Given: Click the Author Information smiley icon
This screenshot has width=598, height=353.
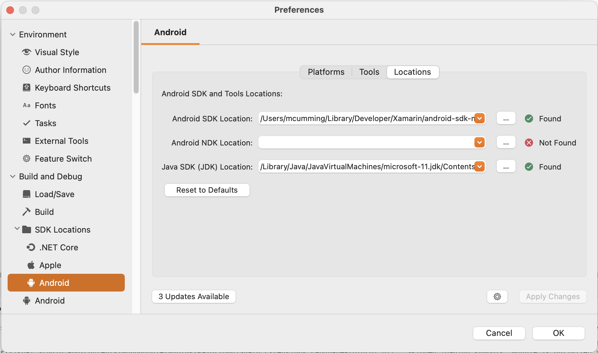Looking at the screenshot, I should pyautogui.click(x=27, y=70).
